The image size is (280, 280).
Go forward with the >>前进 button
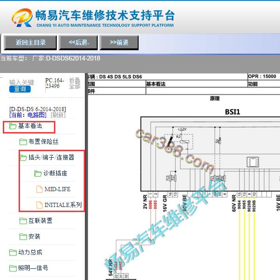coord(119,42)
